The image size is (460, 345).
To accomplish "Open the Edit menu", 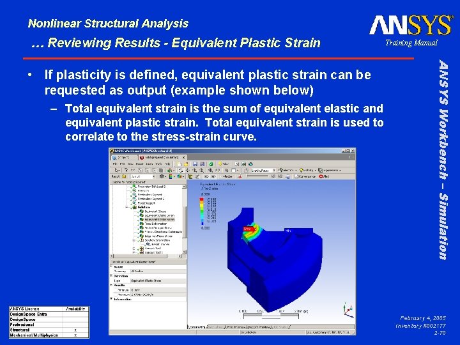I will [x=122, y=164].
